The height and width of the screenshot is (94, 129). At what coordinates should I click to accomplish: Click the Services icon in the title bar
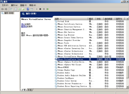point(2,2)
